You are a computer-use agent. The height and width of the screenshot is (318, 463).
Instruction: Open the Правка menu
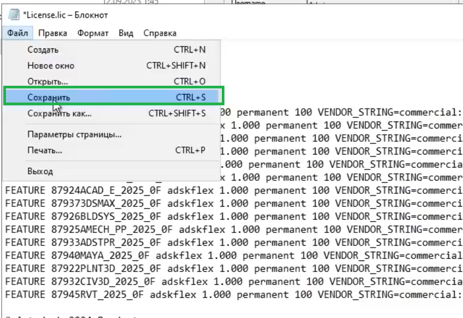pos(53,33)
